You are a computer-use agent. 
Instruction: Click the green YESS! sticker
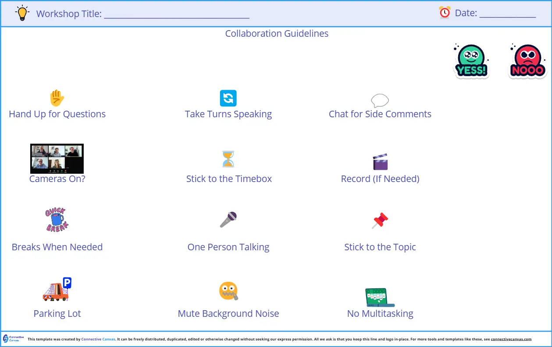pos(470,61)
